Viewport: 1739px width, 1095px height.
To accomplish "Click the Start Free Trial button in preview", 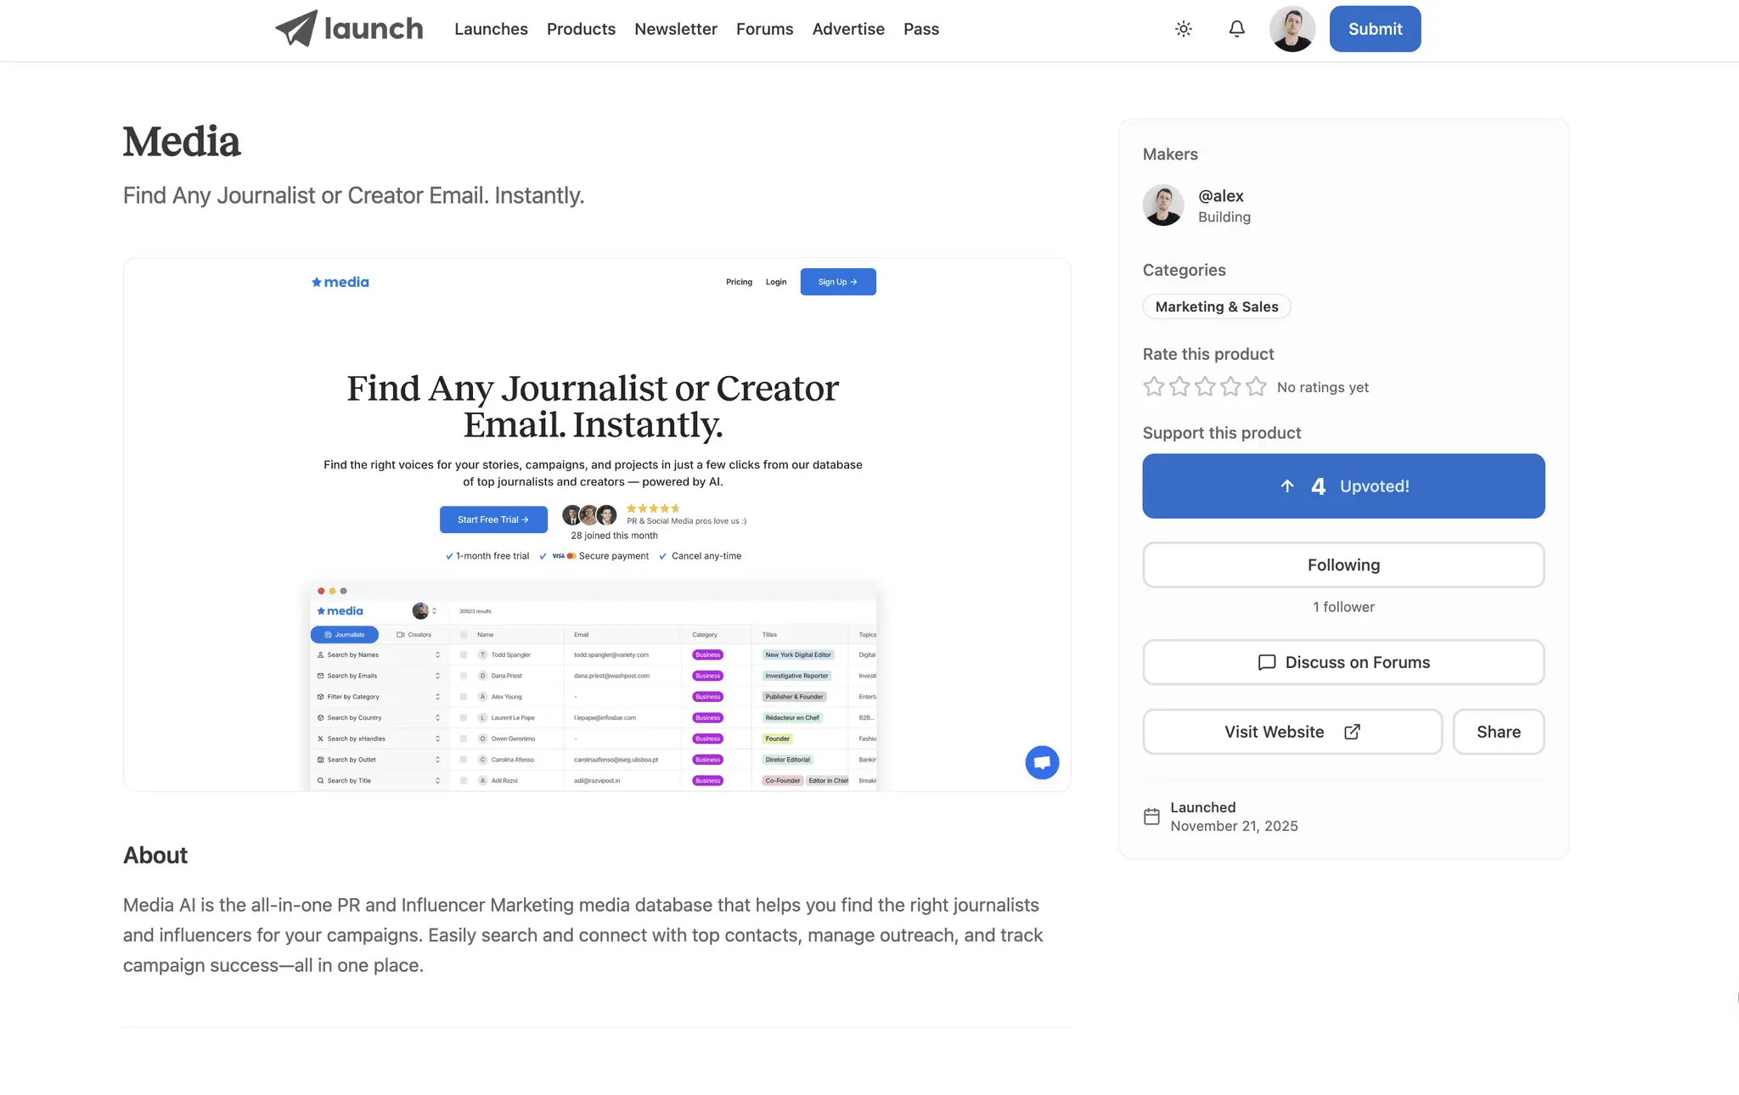I will tap(493, 519).
